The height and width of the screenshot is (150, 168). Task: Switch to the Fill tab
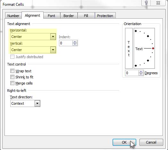[x=86, y=16]
